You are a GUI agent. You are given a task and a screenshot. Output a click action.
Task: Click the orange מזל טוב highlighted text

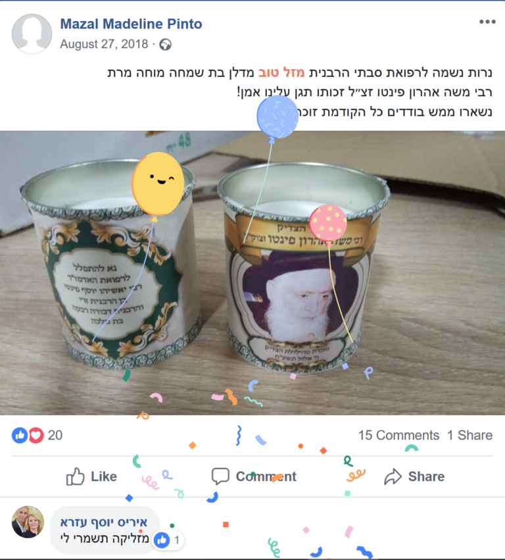(281, 72)
